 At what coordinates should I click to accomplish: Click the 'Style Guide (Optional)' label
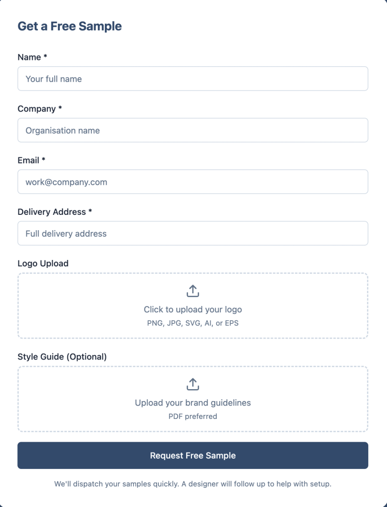coord(62,356)
